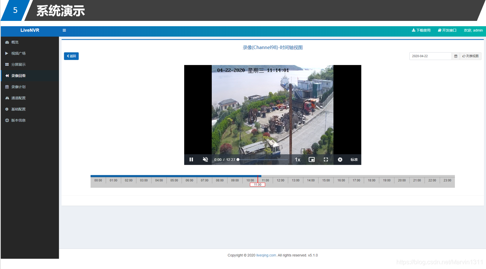The image size is (486, 269).
Task: Open 录像计划 in sidebar
Action: click(30, 87)
